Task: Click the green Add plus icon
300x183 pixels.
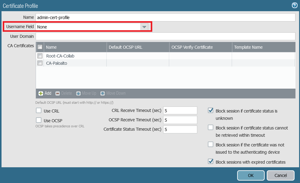Action: pos(41,93)
